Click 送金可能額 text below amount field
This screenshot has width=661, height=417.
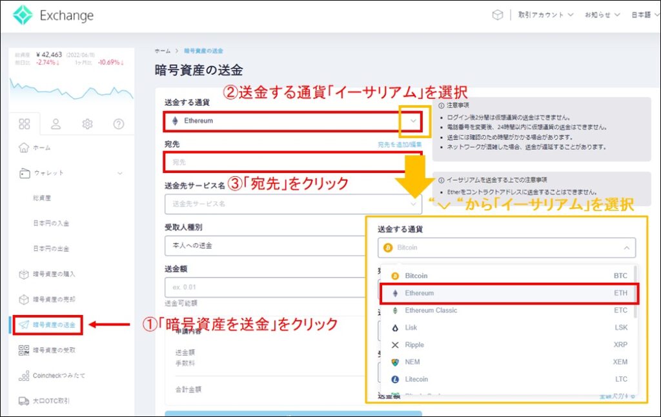point(181,303)
